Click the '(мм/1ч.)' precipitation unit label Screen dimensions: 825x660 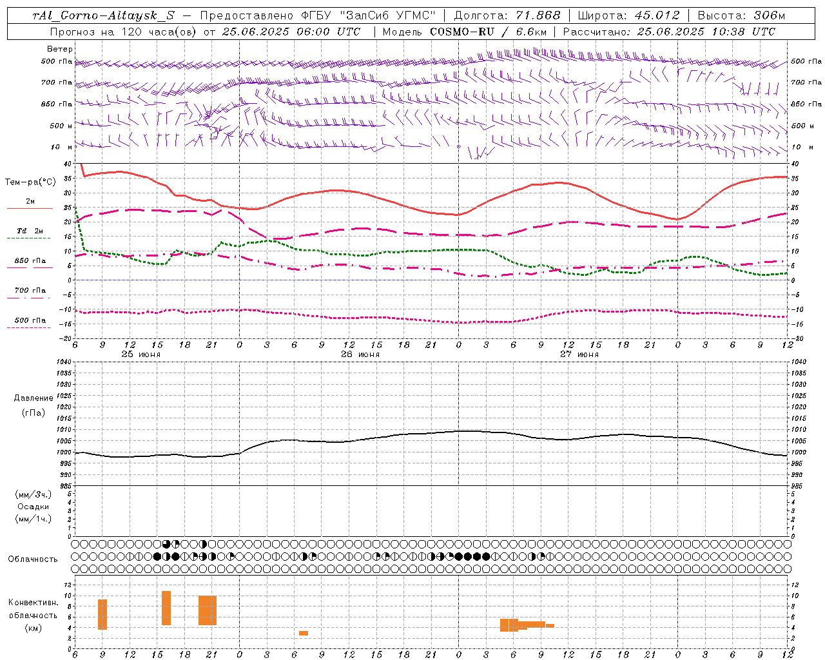33,518
